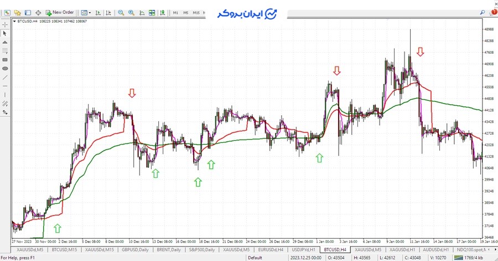This screenshot has width=498, height=261.
Task: Switch to M15 timeframe
Action: tap(197, 12)
